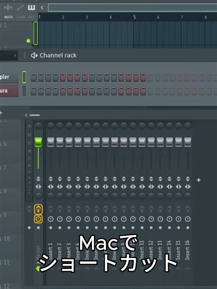Add a mixer track with the plus icon

pos(199,180)
